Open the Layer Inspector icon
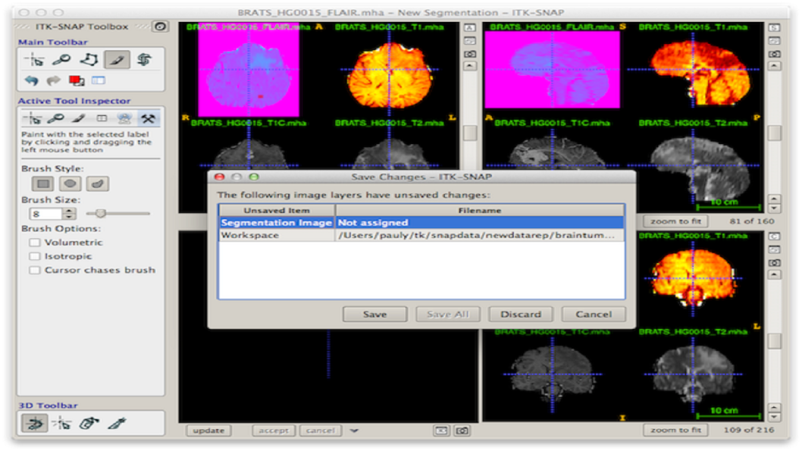 coord(98,80)
